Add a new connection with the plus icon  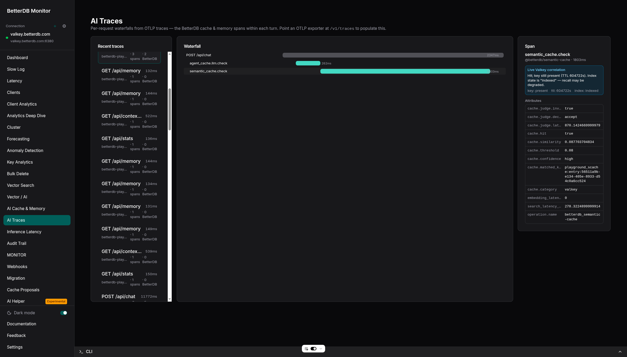tap(55, 26)
